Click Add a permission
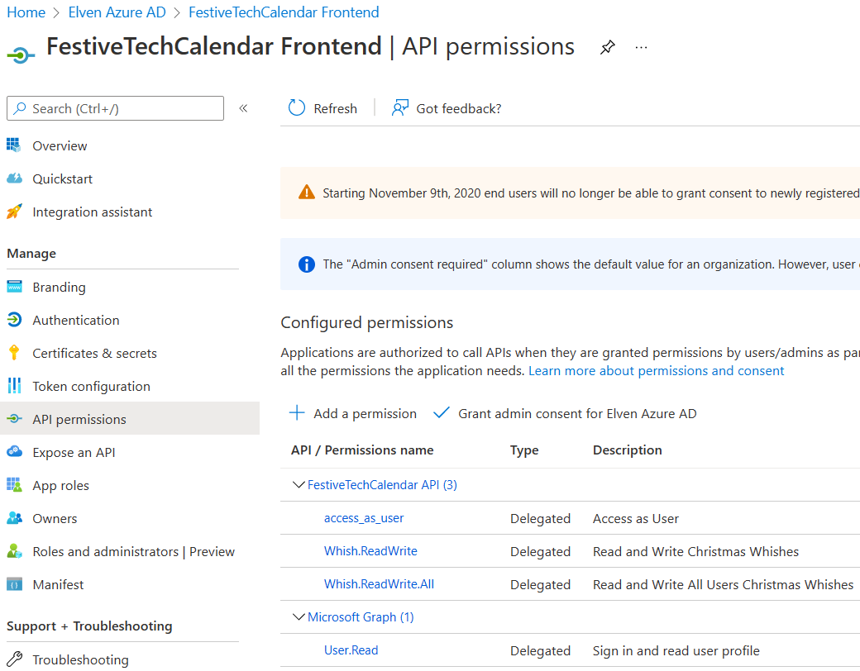 pos(352,413)
